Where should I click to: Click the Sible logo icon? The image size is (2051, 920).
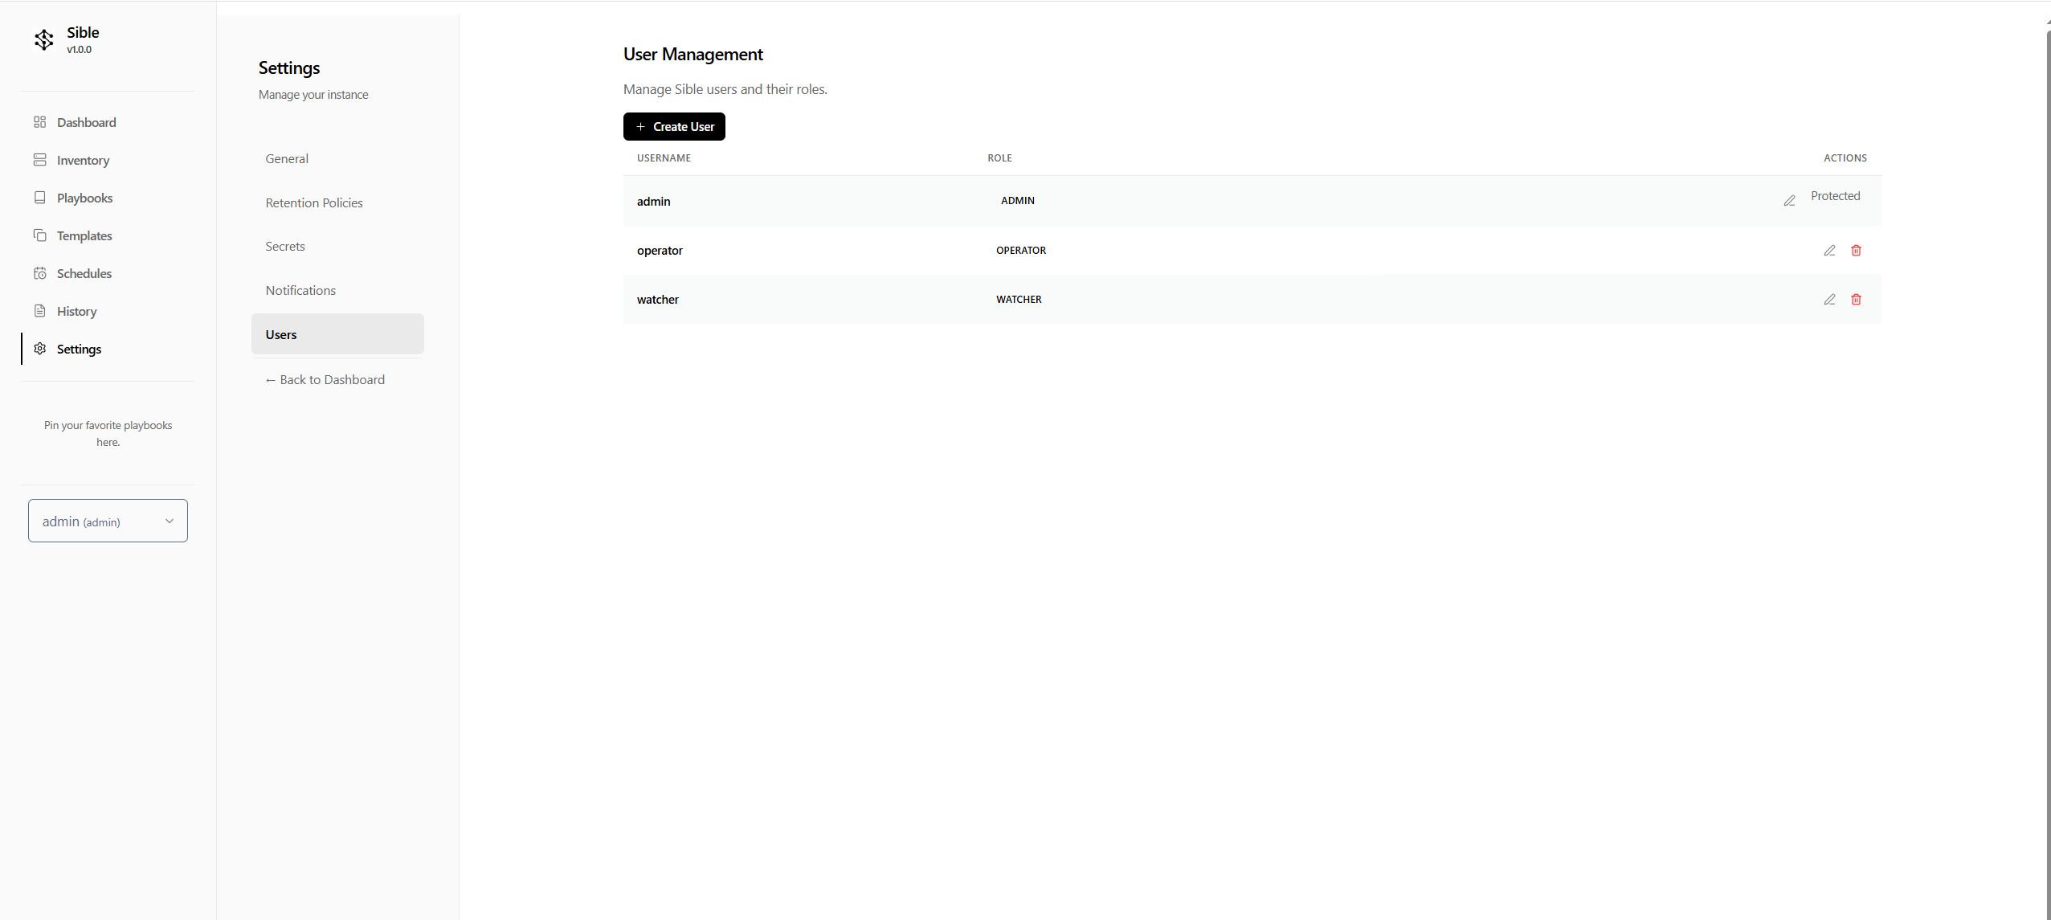click(x=44, y=39)
